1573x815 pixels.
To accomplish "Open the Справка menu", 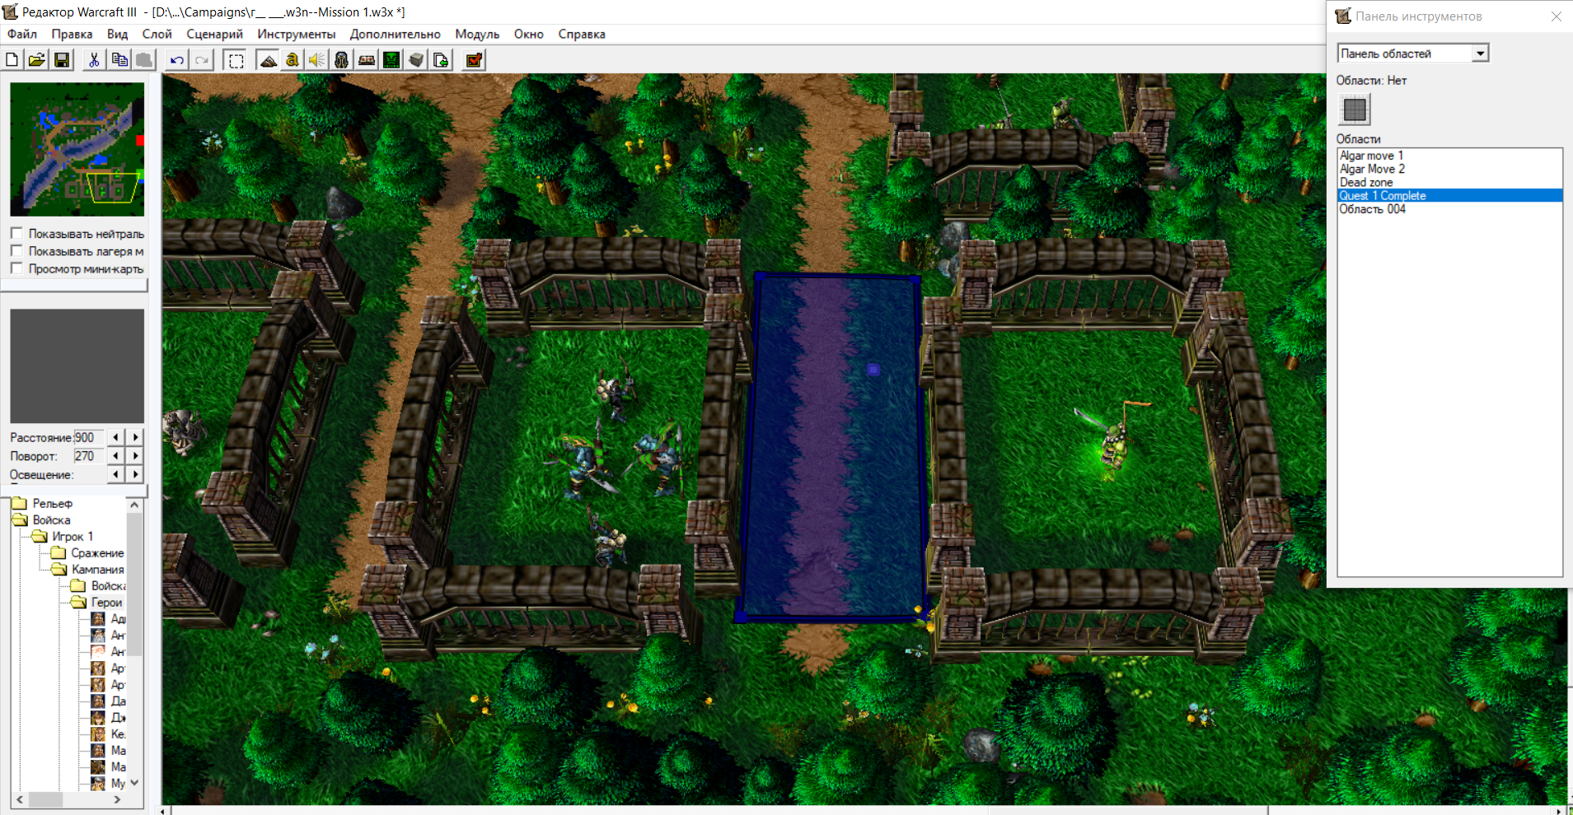I will click(582, 34).
